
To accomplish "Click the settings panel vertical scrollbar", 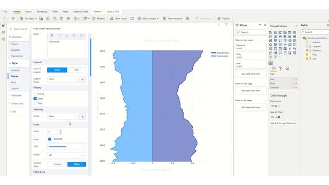I will point(90,57).
